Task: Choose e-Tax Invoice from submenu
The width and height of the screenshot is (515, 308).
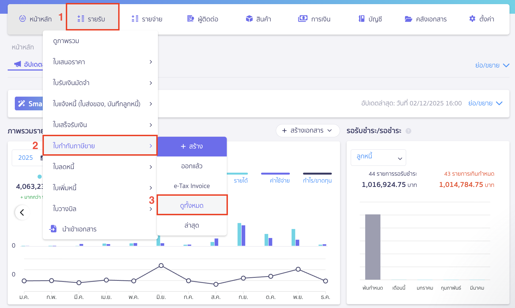Action: pyautogui.click(x=192, y=186)
